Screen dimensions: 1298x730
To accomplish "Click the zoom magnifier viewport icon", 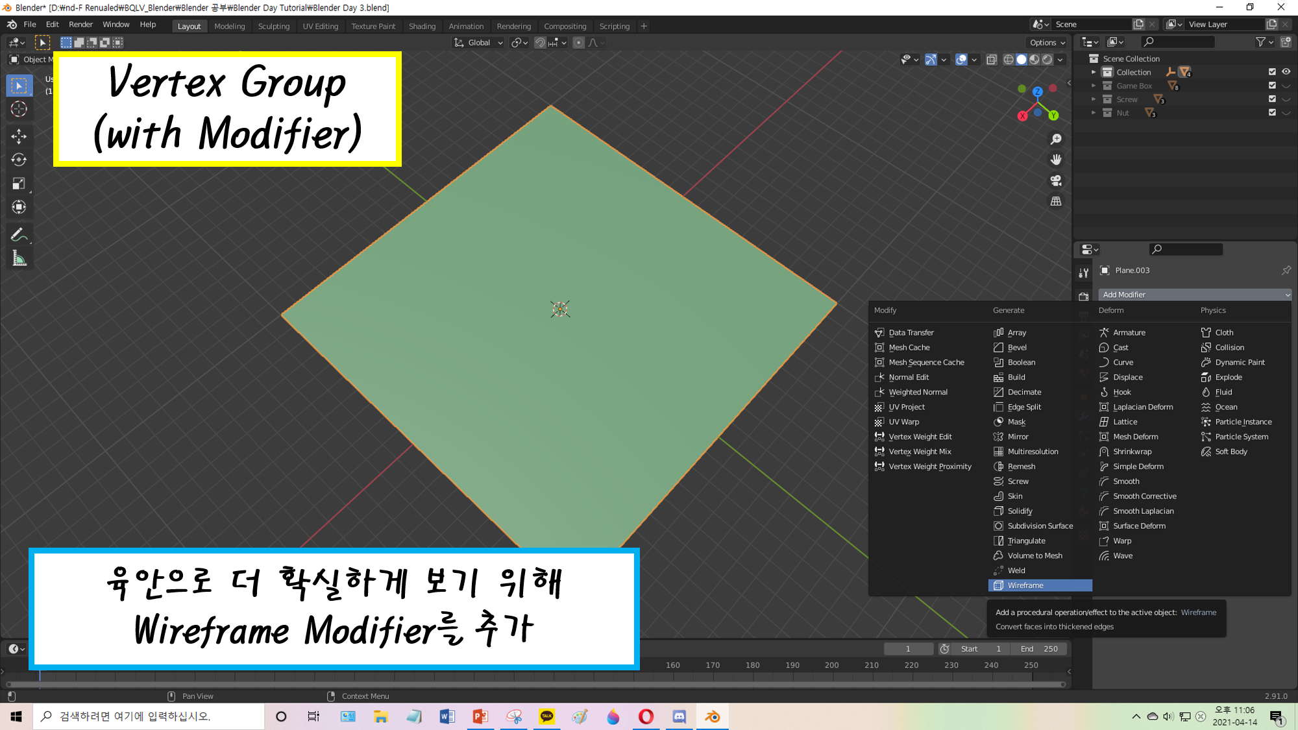I will [x=1056, y=139].
